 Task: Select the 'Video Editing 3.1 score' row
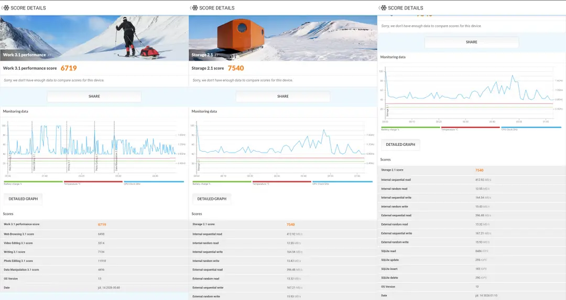pyautogui.click(x=94, y=243)
